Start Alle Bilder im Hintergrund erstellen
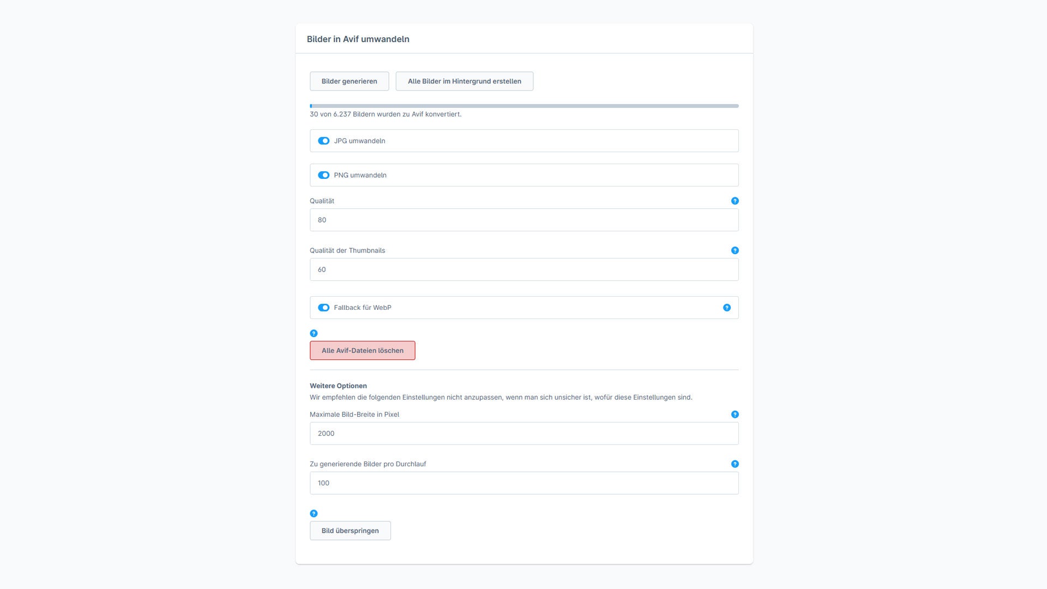Screen dimensions: 1047x589 (464, 81)
